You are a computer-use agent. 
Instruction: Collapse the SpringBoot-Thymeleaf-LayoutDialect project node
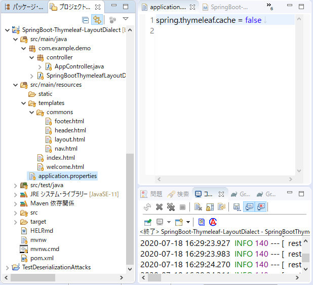point(8,30)
